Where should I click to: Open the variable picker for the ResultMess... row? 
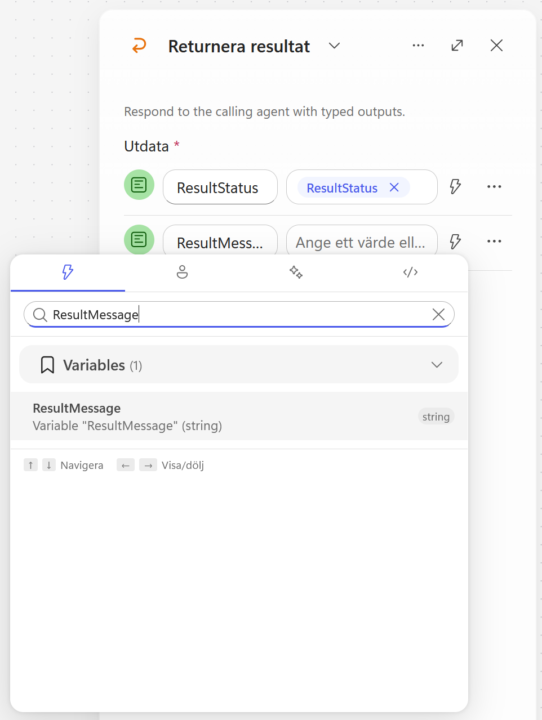[x=455, y=242]
